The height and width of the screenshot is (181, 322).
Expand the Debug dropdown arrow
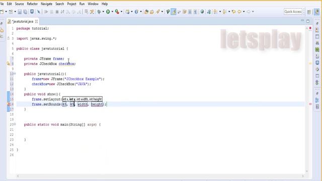pyautogui.click(x=103, y=12)
